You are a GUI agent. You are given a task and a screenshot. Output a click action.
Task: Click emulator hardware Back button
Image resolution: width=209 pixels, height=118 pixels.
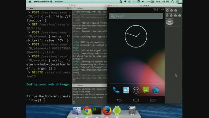tap(175, 16)
